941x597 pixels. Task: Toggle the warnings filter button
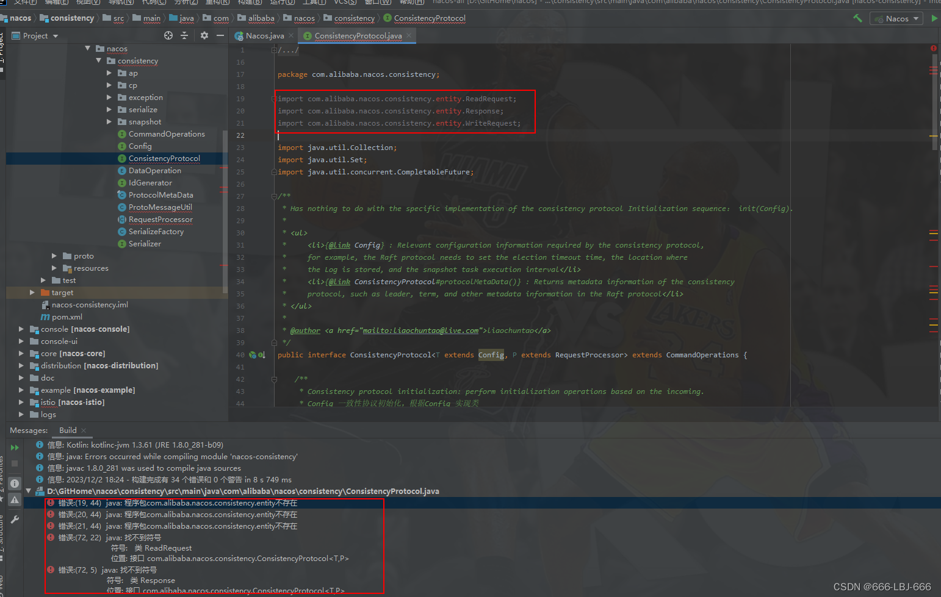click(x=15, y=499)
